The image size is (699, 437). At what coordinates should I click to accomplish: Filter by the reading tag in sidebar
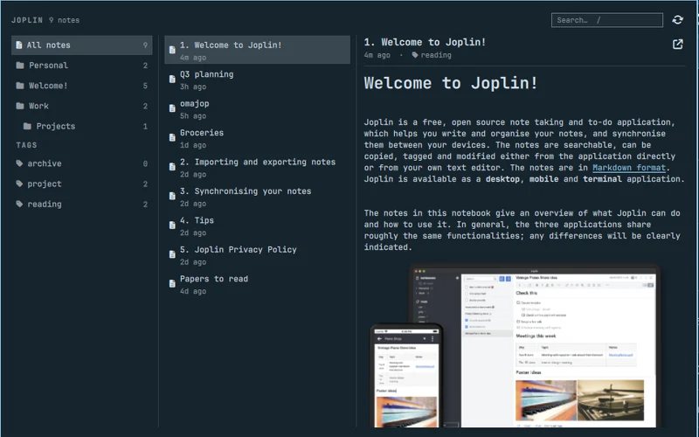coord(82,205)
